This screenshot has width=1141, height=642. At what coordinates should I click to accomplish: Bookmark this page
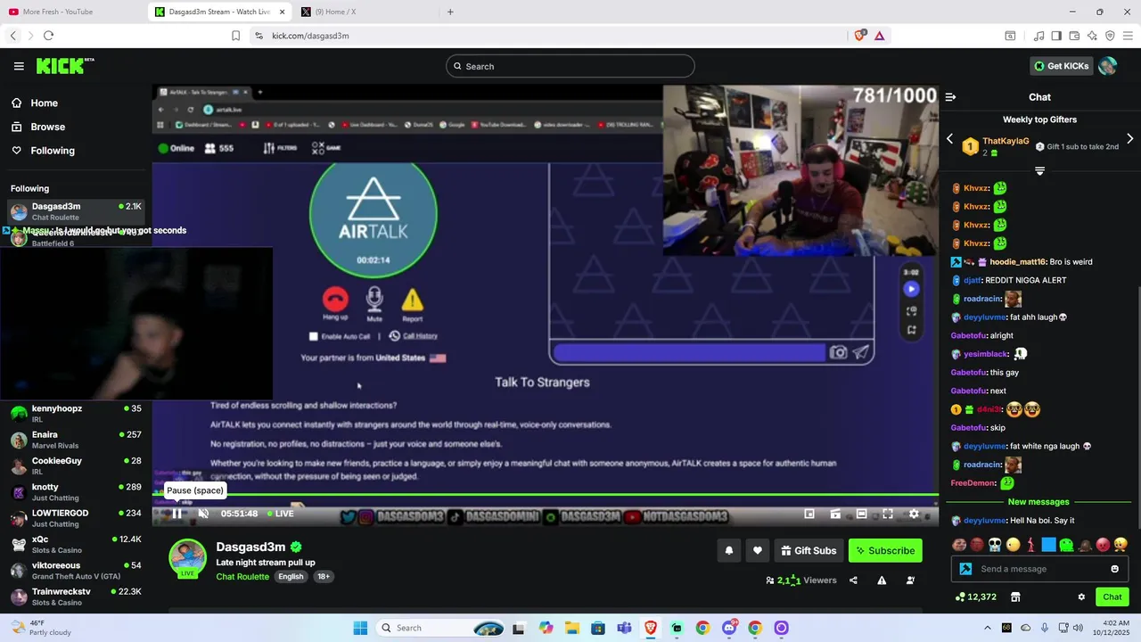tap(235, 36)
